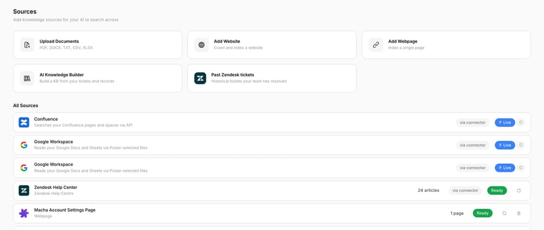
Task: Click the '24 articles' count
Action: [429, 191]
